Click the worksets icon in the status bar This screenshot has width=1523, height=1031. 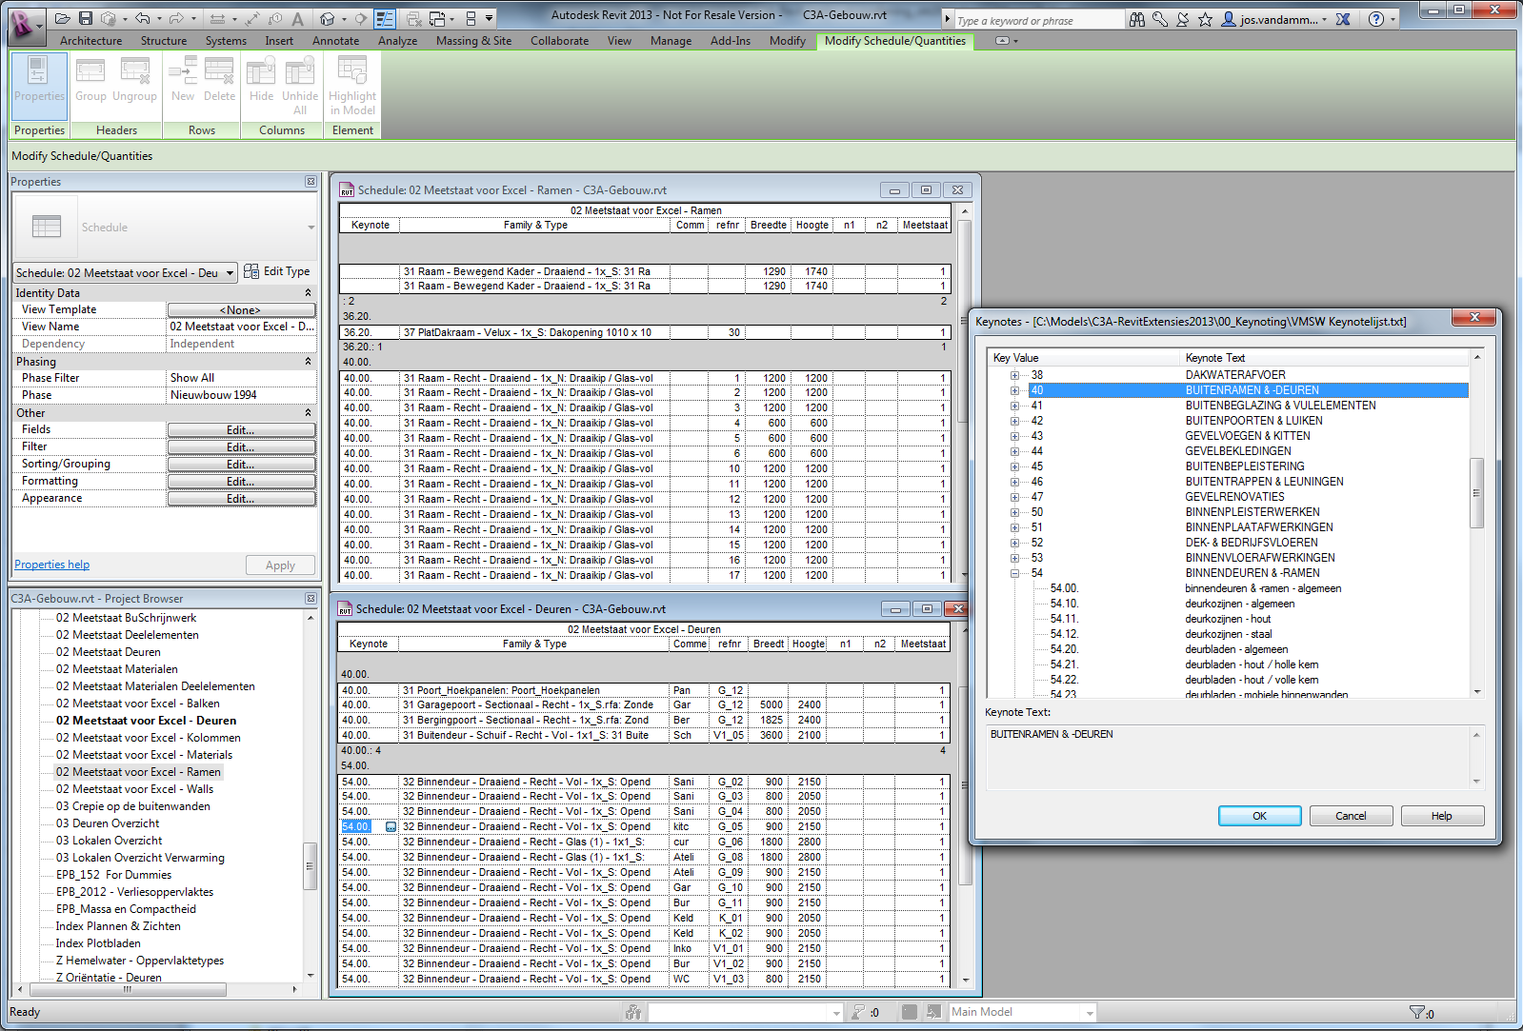click(x=633, y=1012)
